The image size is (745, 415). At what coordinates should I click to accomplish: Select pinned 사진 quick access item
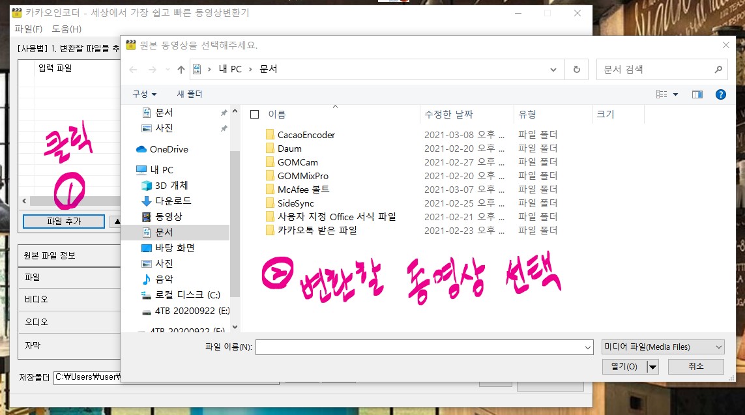click(x=164, y=128)
